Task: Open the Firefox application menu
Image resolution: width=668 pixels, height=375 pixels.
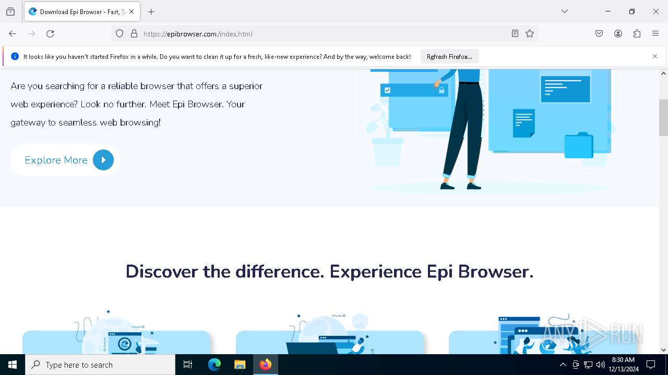Action: tap(655, 34)
